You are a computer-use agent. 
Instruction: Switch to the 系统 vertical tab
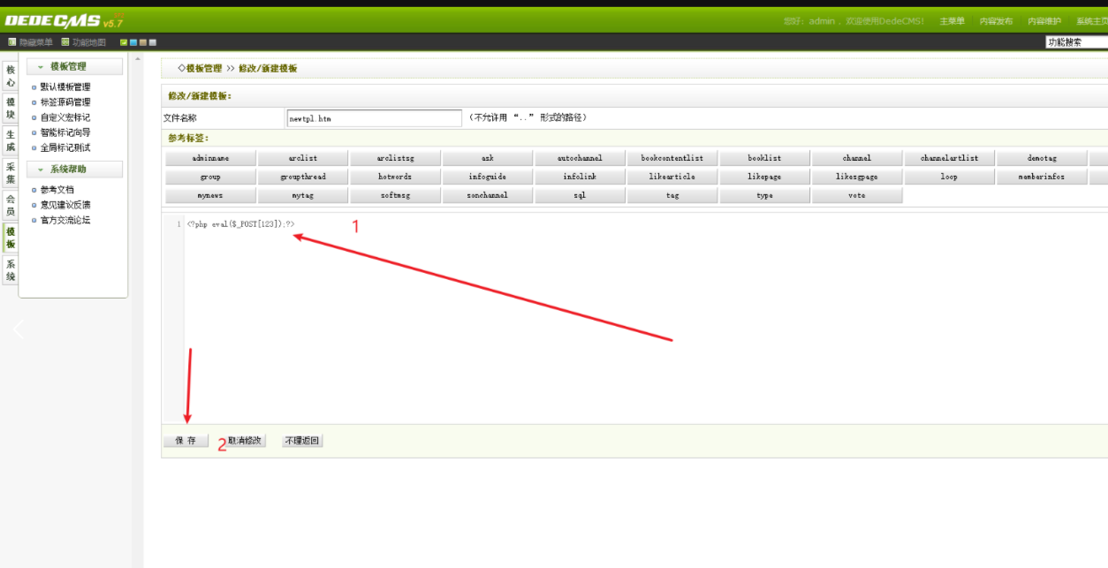(11, 270)
